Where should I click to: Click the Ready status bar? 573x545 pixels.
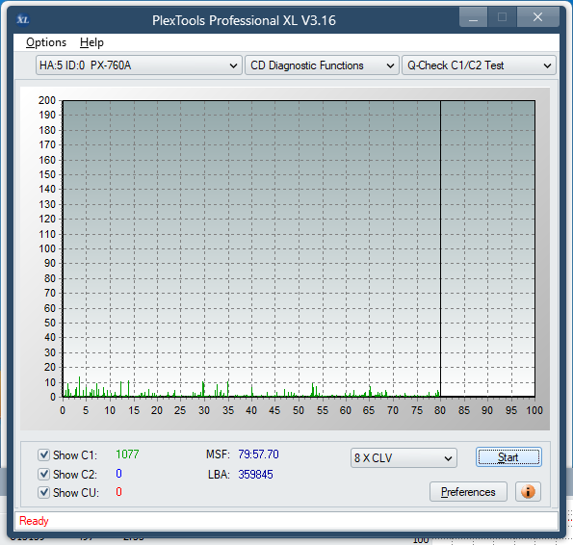[x=286, y=521]
